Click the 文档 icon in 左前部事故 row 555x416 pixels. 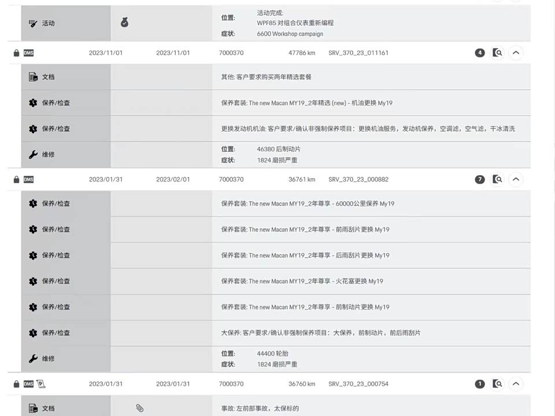[x=33, y=408]
